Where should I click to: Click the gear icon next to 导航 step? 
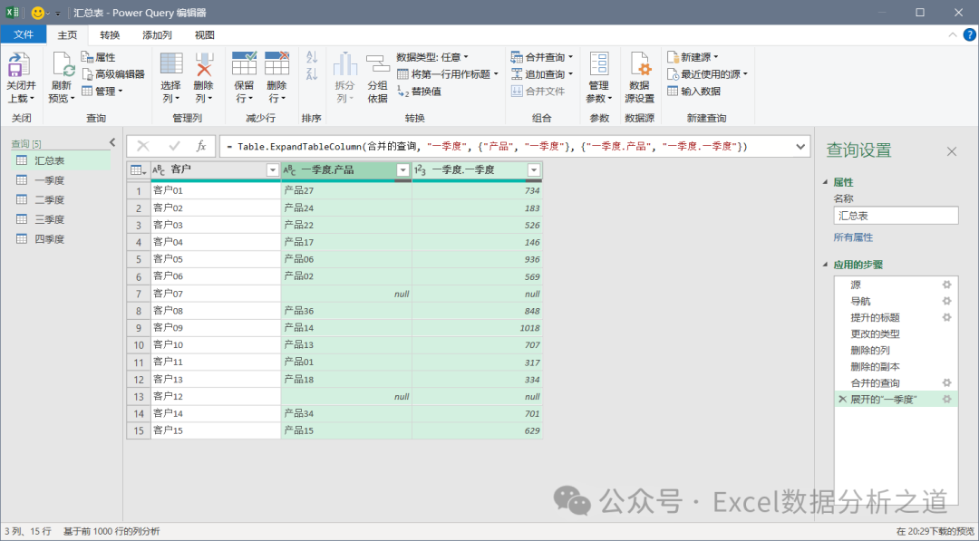(946, 301)
